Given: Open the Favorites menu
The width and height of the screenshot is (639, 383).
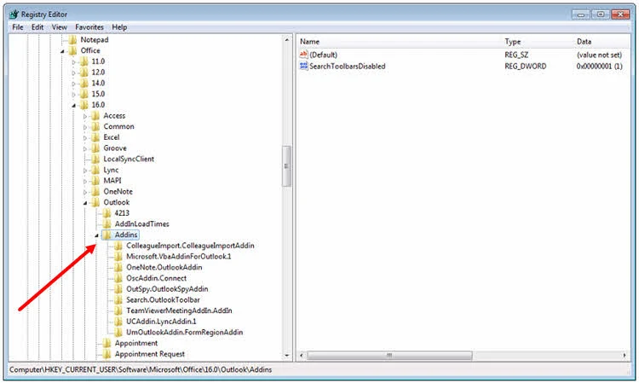Looking at the screenshot, I should click(x=89, y=27).
